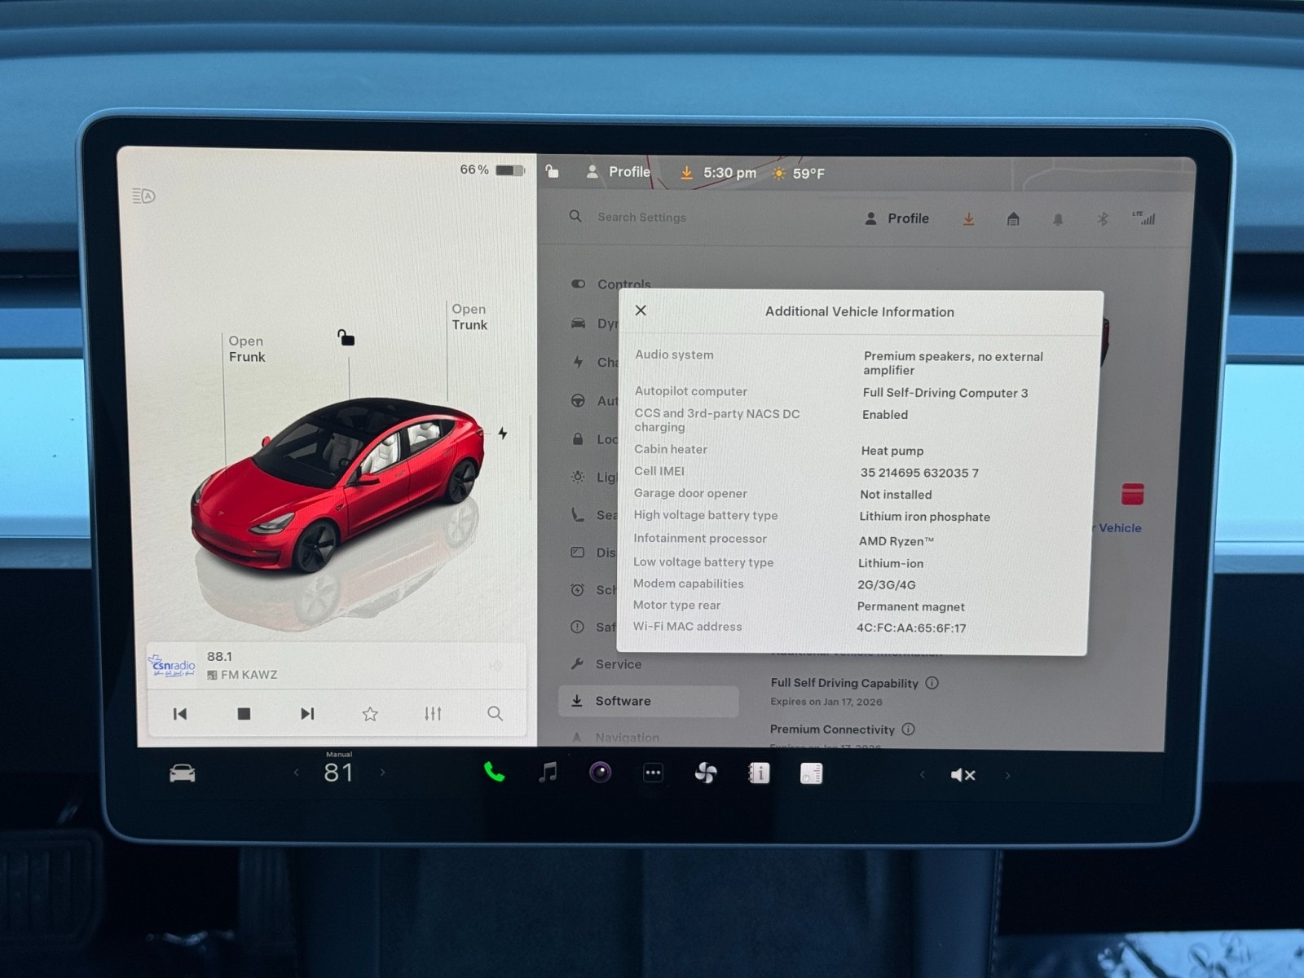Open the audio equalizer sliders
Image resolution: width=1304 pixels, height=978 pixels.
coord(433,714)
